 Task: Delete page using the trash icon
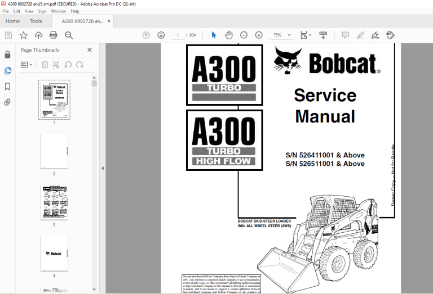click(45, 65)
